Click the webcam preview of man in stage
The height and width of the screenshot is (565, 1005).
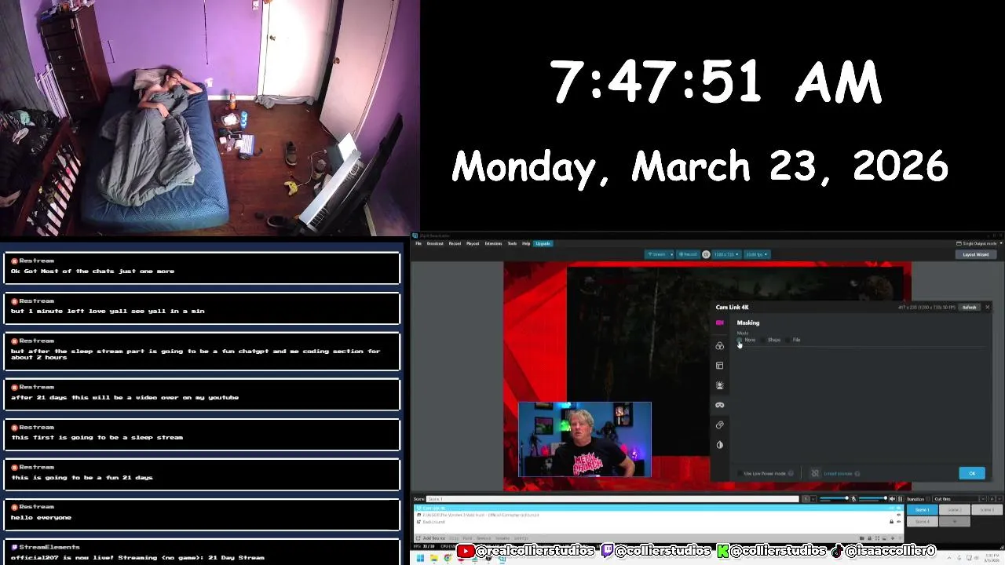584,439
